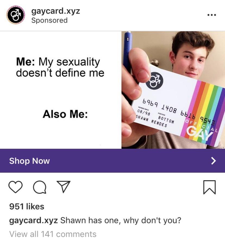Screen dimensions: 225x245
Task: Open the three-dot more options menu
Action: 212,15
